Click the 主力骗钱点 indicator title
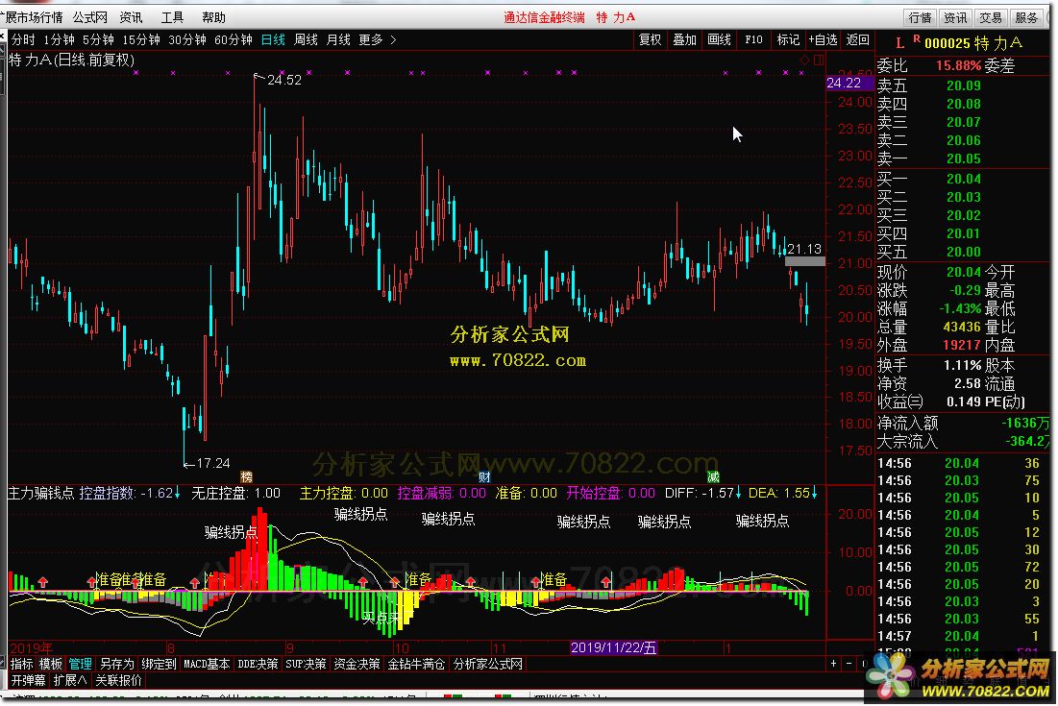Viewport: 1058px width, 706px height. pos(40,493)
